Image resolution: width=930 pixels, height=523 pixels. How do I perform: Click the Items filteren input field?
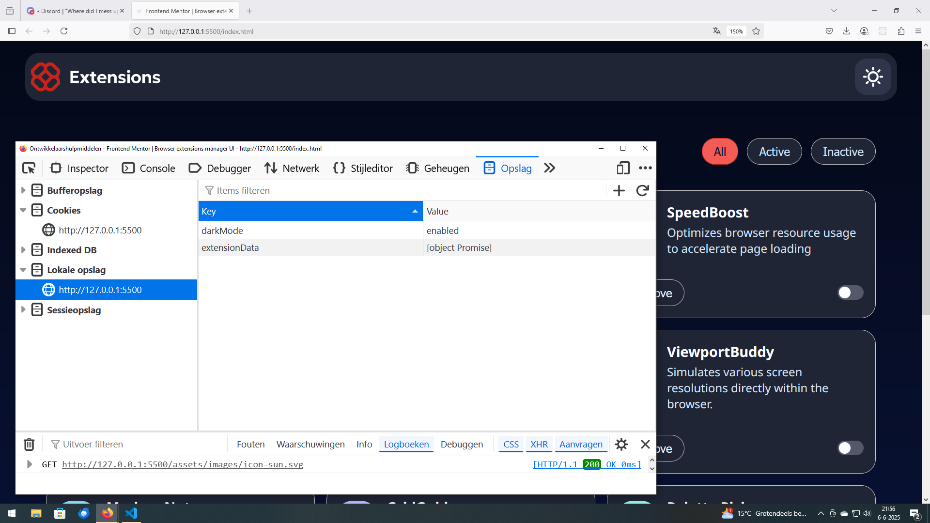(402, 191)
